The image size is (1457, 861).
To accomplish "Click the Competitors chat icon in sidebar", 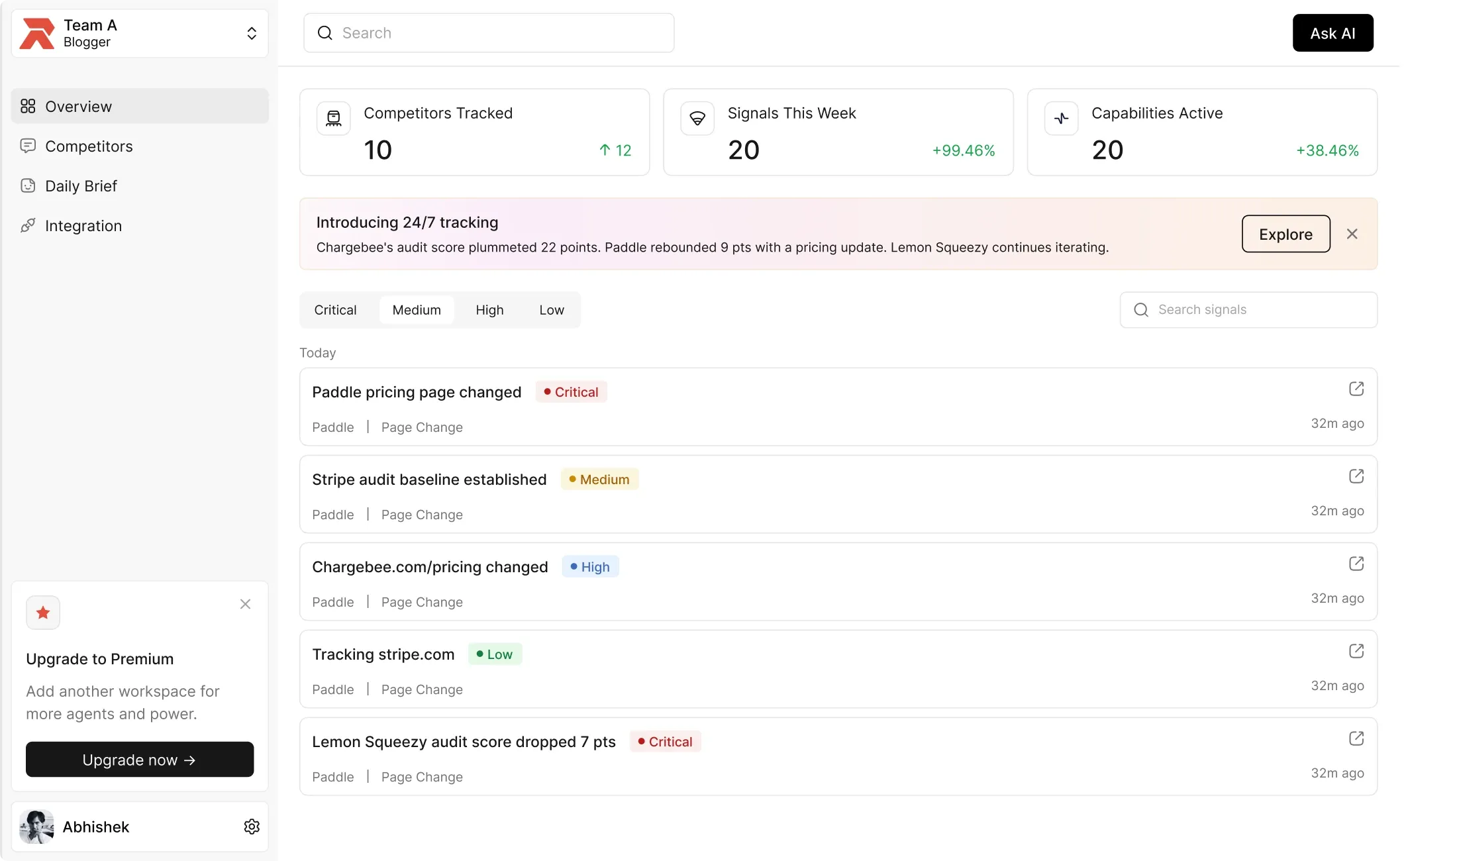I will (28, 146).
